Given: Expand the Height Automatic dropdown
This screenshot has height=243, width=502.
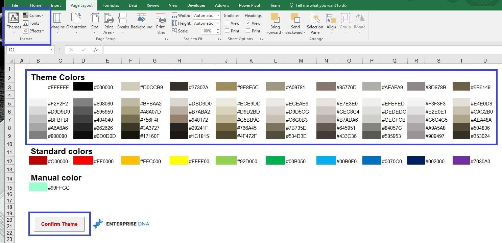Looking at the screenshot, I should click(218, 23).
